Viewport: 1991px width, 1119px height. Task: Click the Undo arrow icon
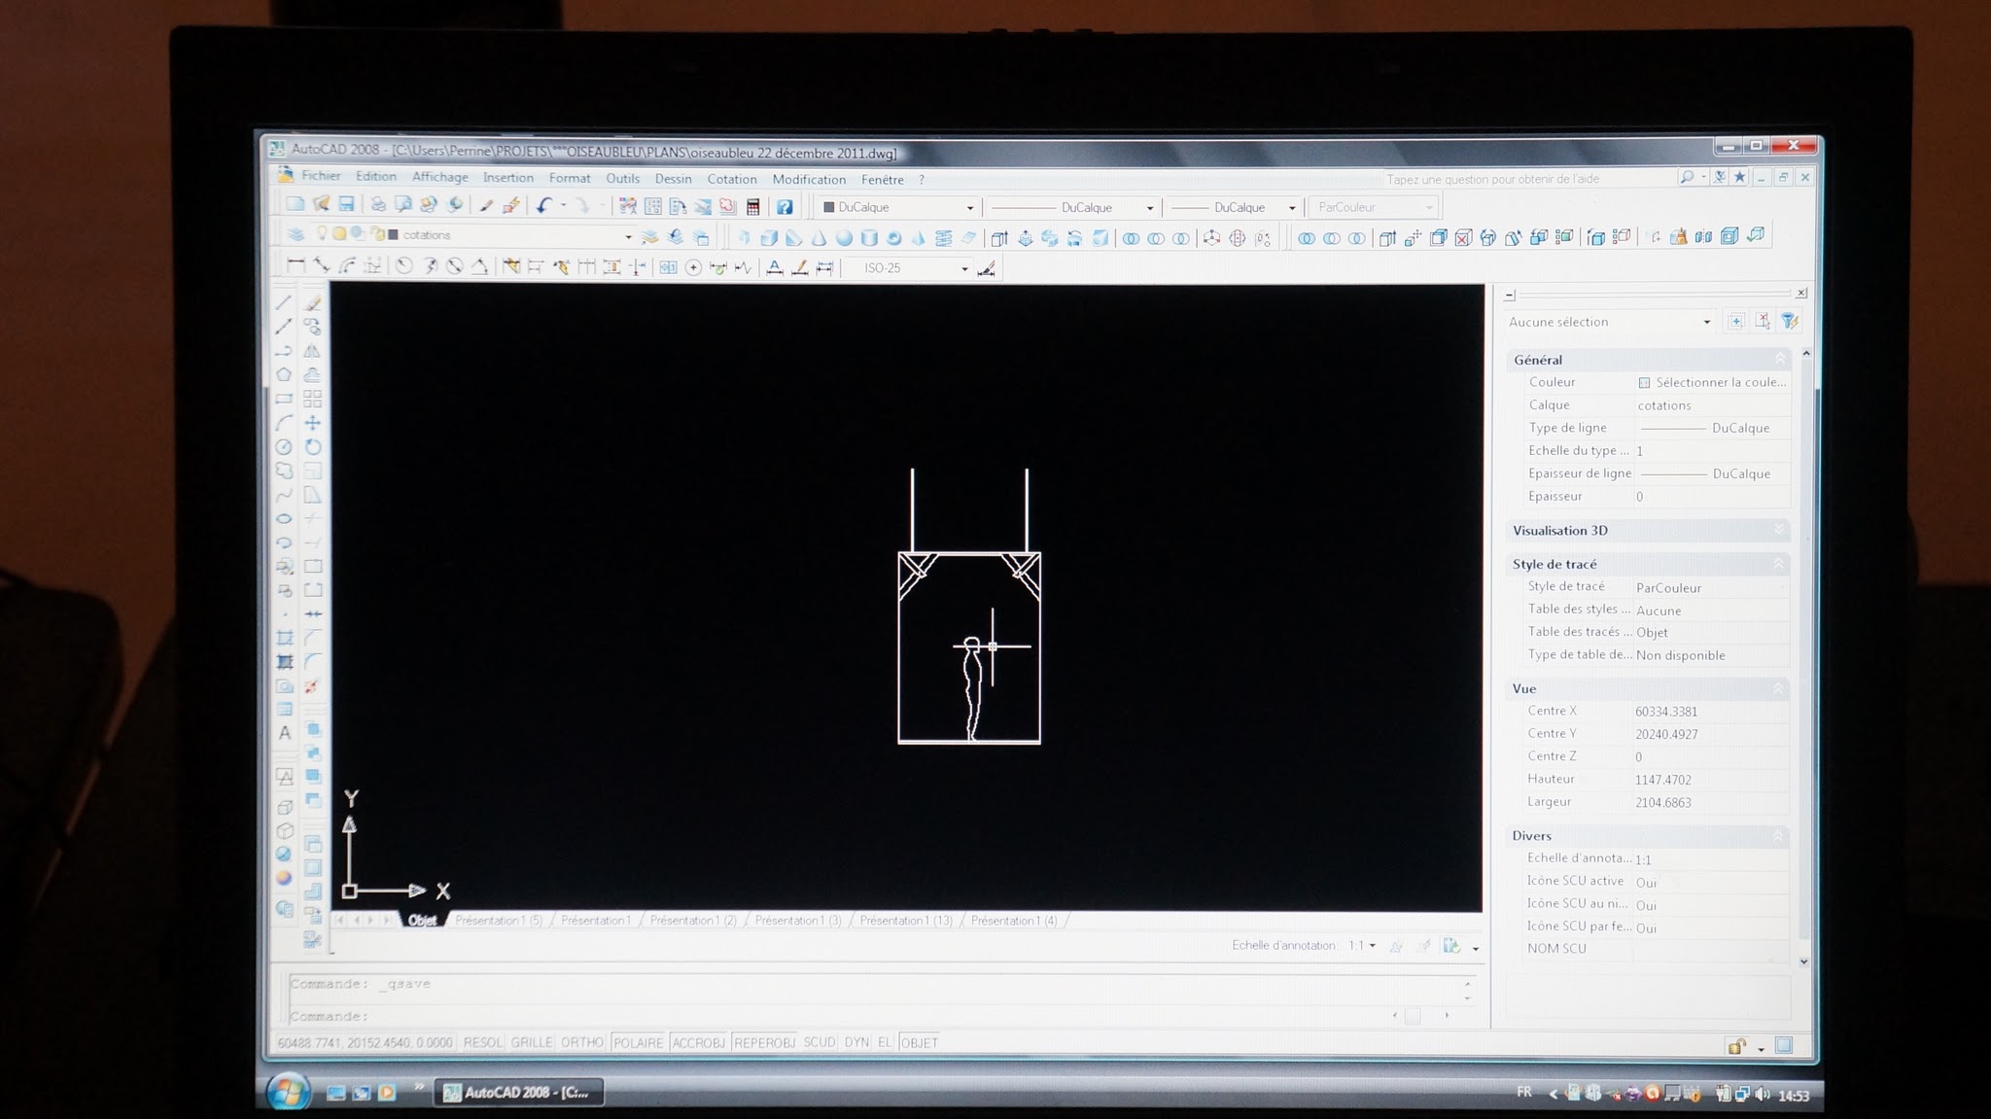pos(544,205)
